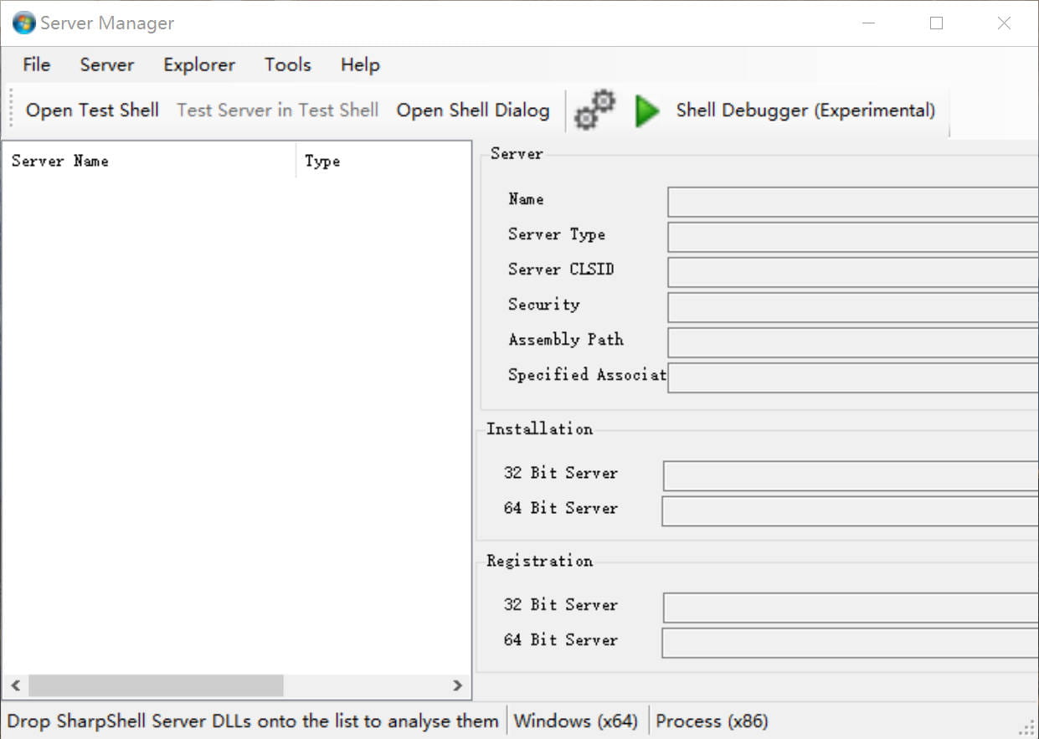This screenshot has height=739, width=1039.
Task: Click the Assembly Path text field
Action: (852, 342)
